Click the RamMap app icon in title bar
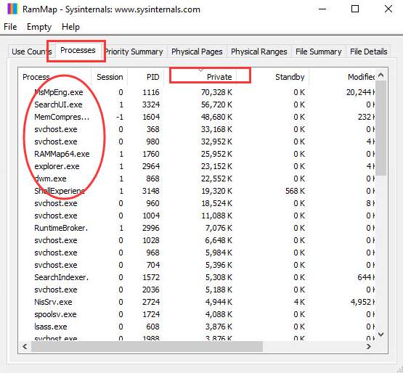The height and width of the screenshot is (373, 403). coord(12,9)
